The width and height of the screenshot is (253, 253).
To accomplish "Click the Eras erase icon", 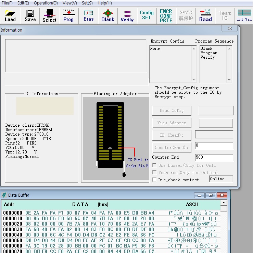I will 88,16.
